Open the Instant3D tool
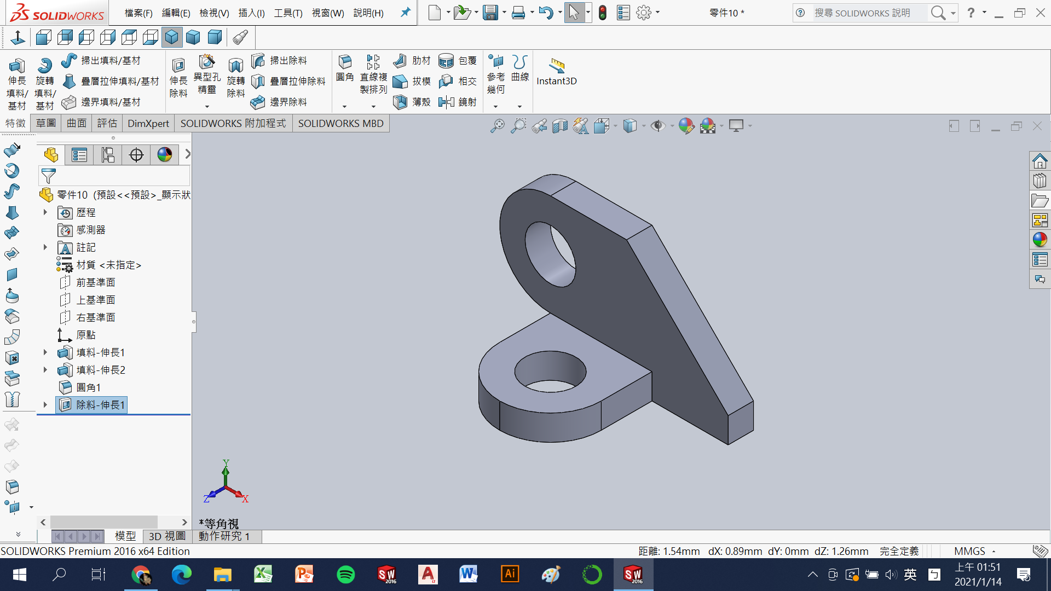 tap(556, 66)
